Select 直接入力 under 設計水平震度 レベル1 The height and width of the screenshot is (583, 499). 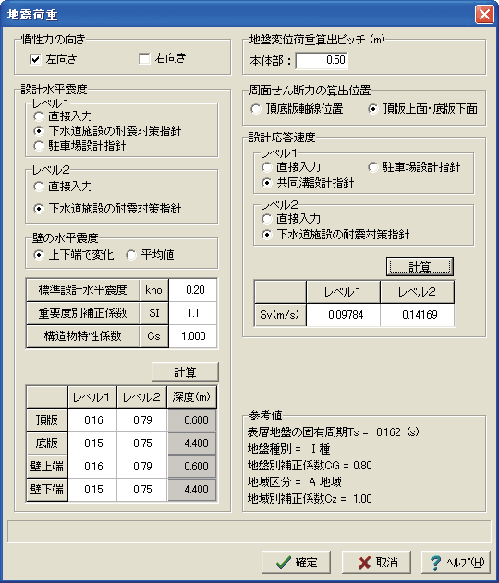click(39, 116)
